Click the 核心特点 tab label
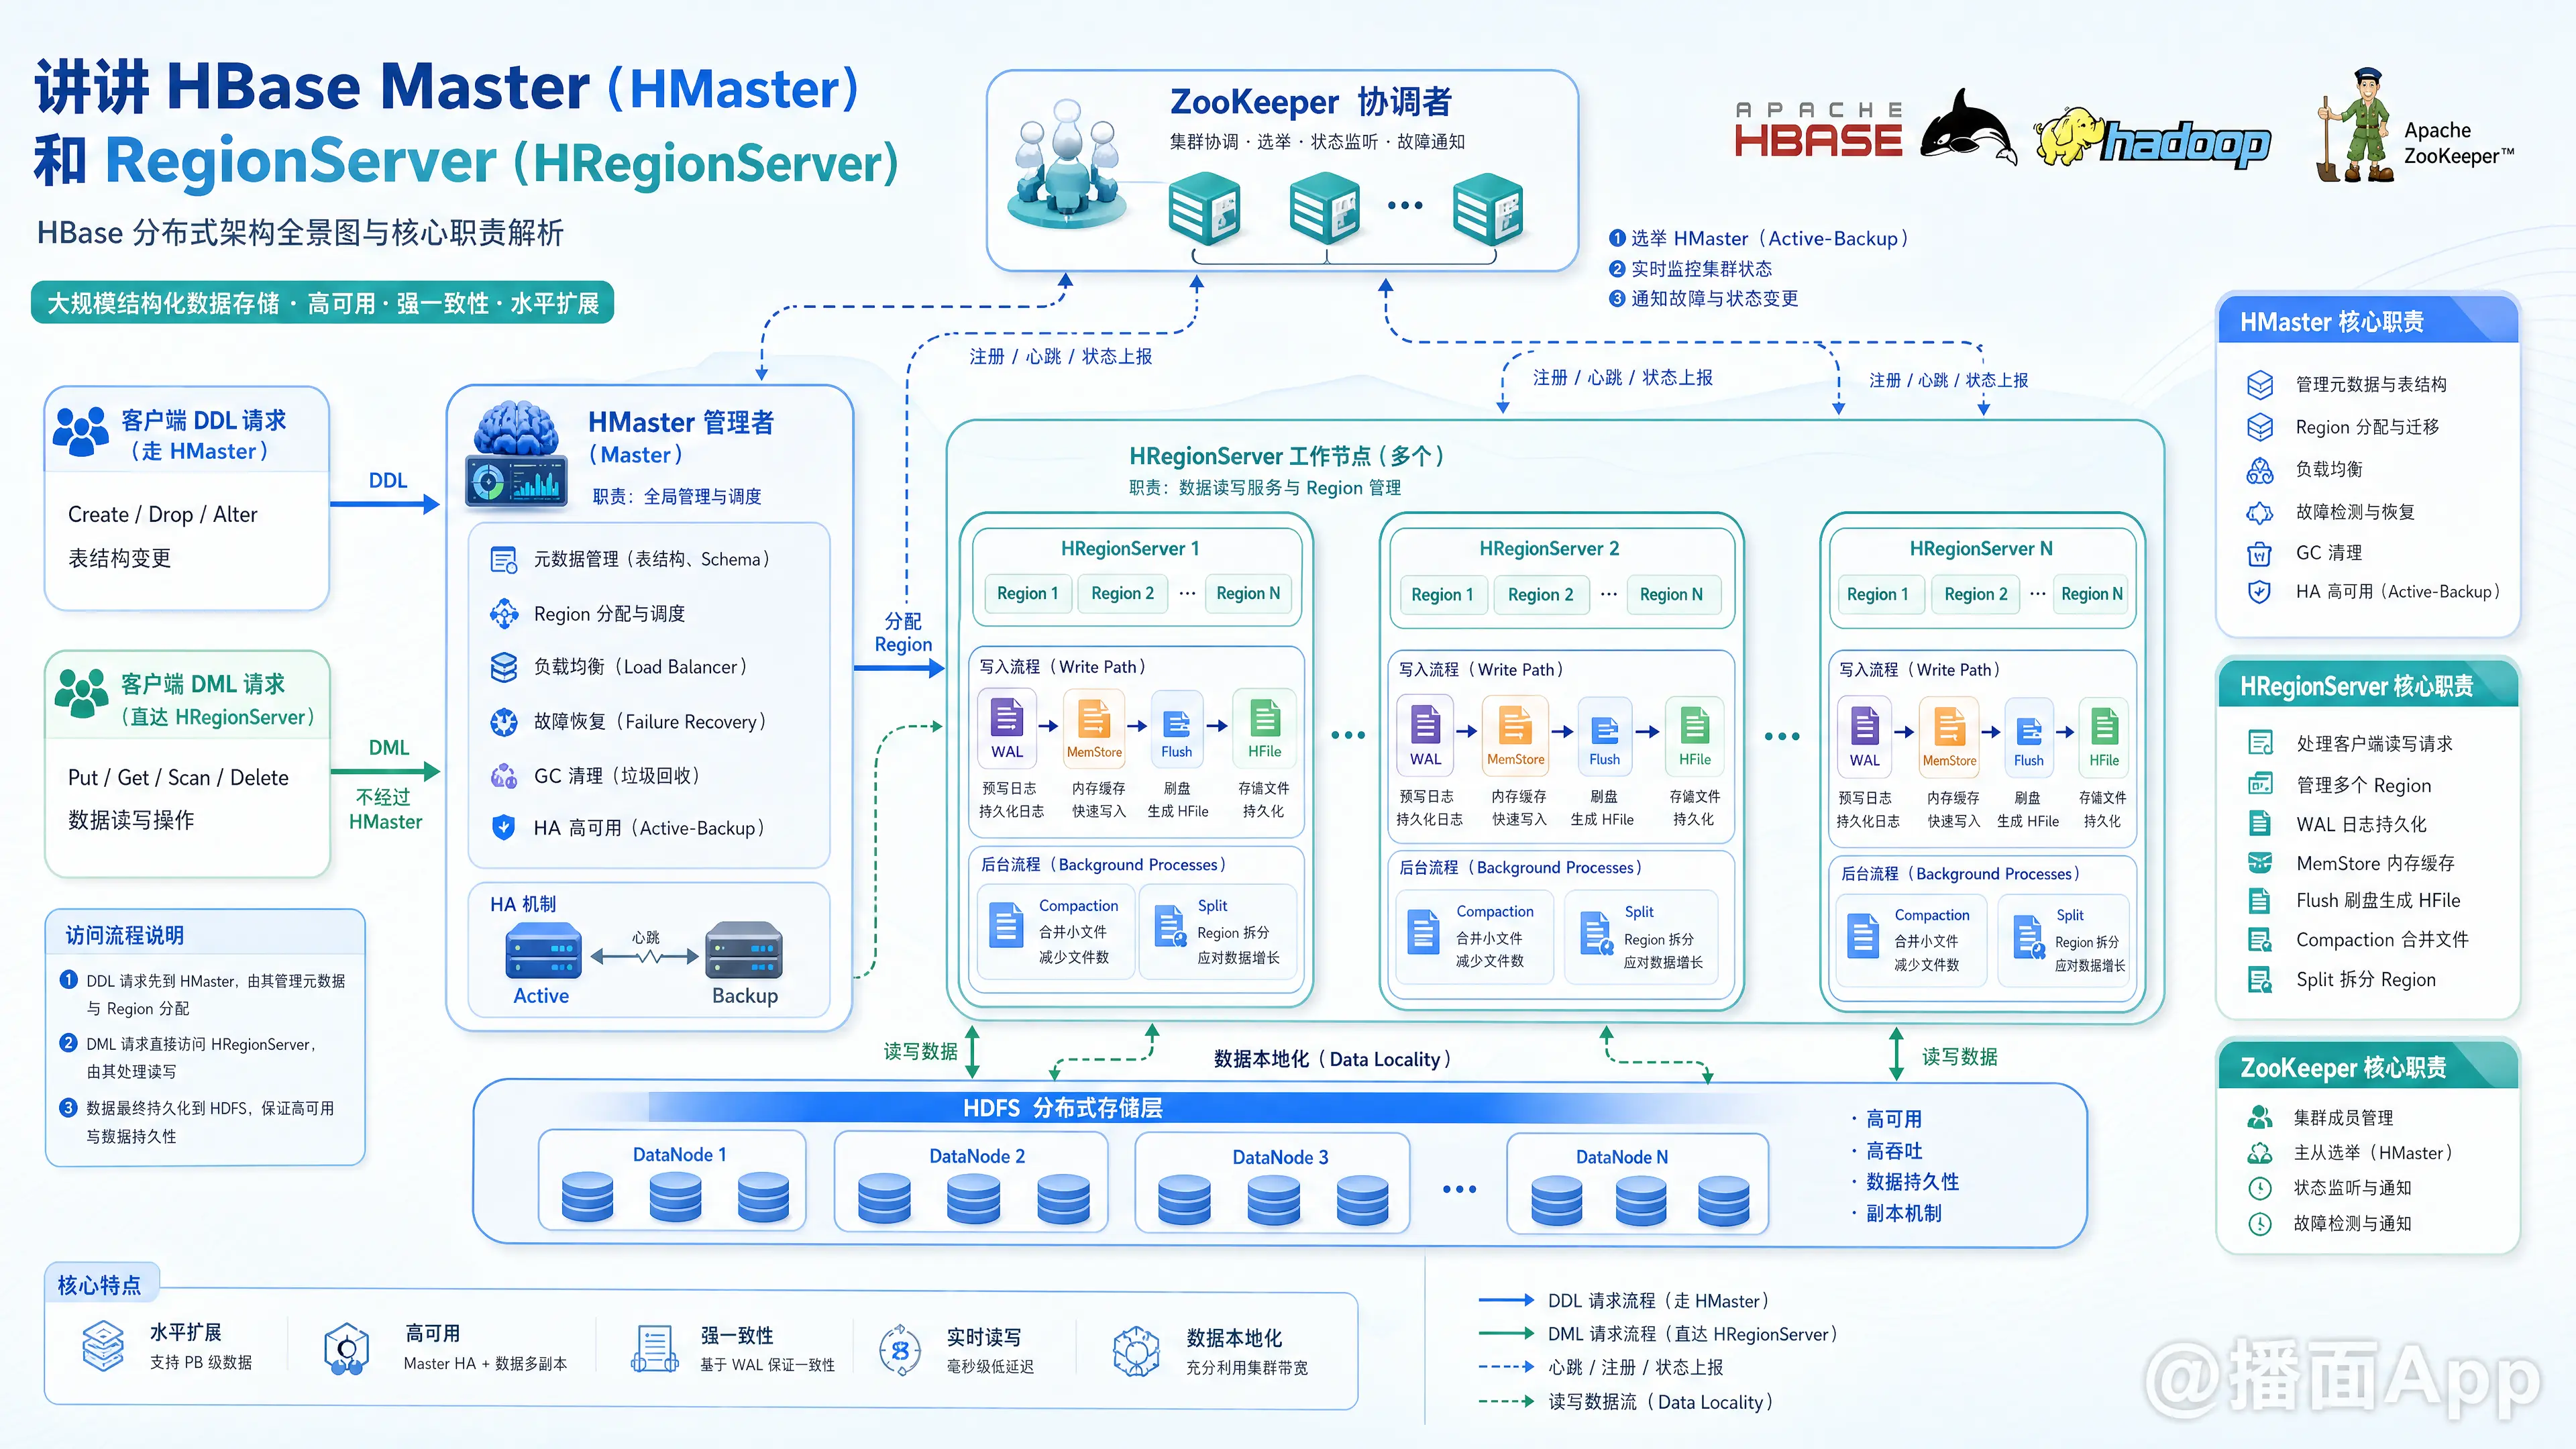The width and height of the screenshot is (2576, 1449). 100,1284
